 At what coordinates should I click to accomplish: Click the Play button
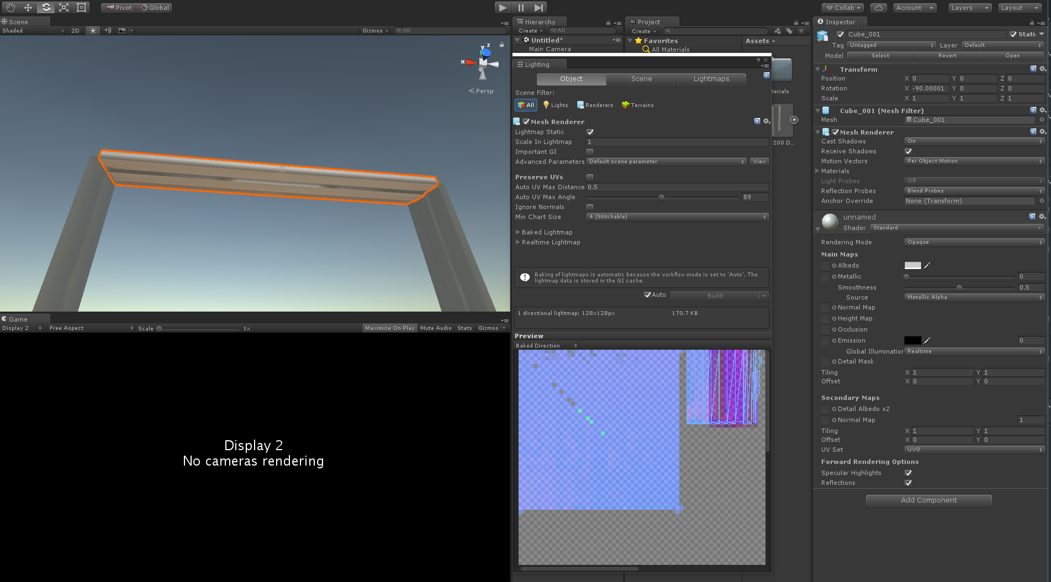(503, 8)
